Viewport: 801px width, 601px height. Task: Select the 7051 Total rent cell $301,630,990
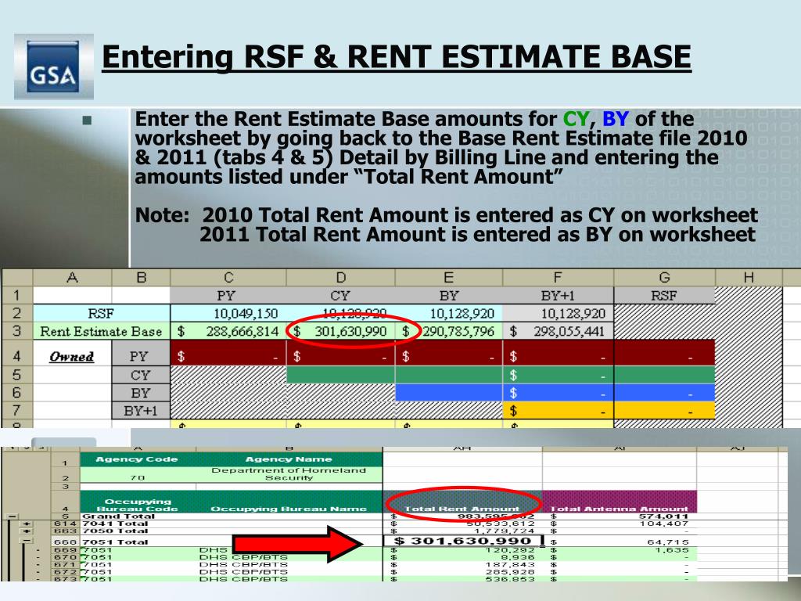pos(462,542)
